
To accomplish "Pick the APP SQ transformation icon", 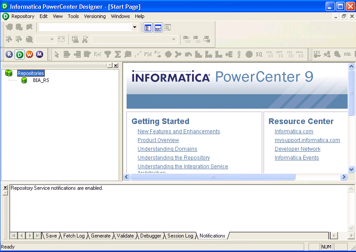I will click(280, 54).
